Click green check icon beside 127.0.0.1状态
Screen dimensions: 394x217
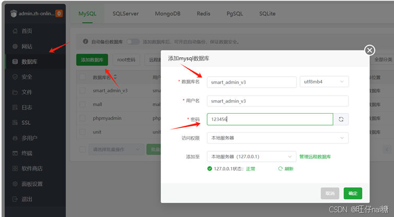210,168
